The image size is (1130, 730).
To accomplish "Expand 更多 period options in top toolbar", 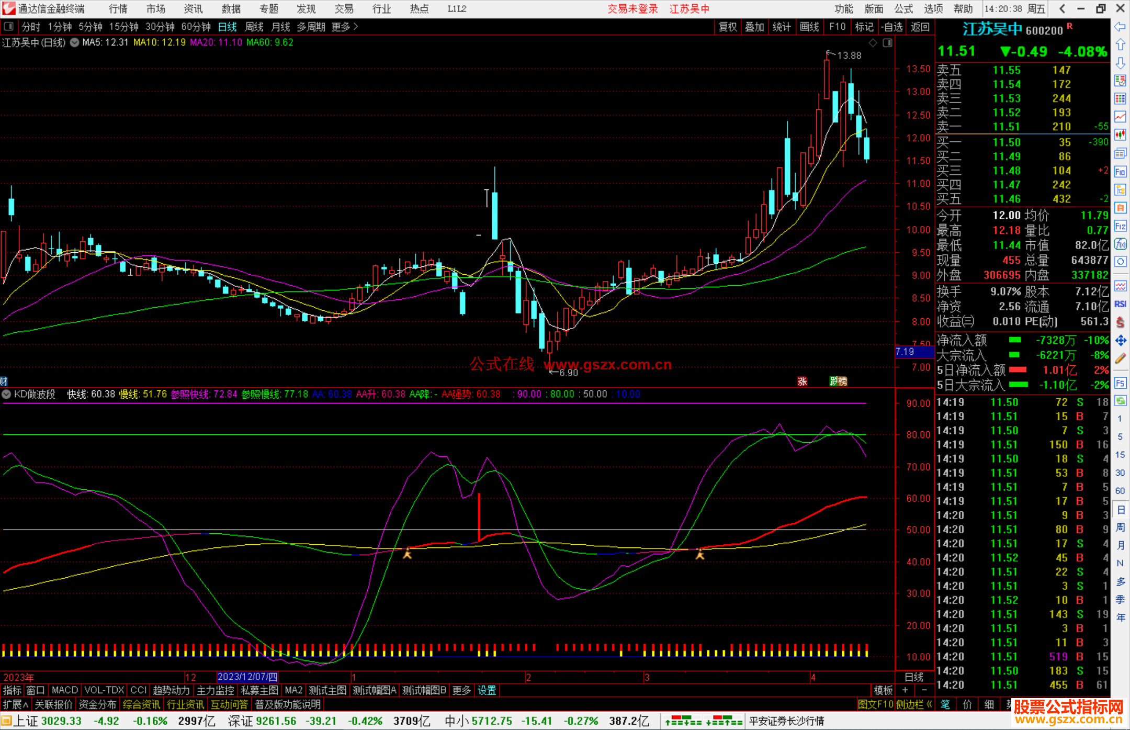I will (x=344, y=27).
